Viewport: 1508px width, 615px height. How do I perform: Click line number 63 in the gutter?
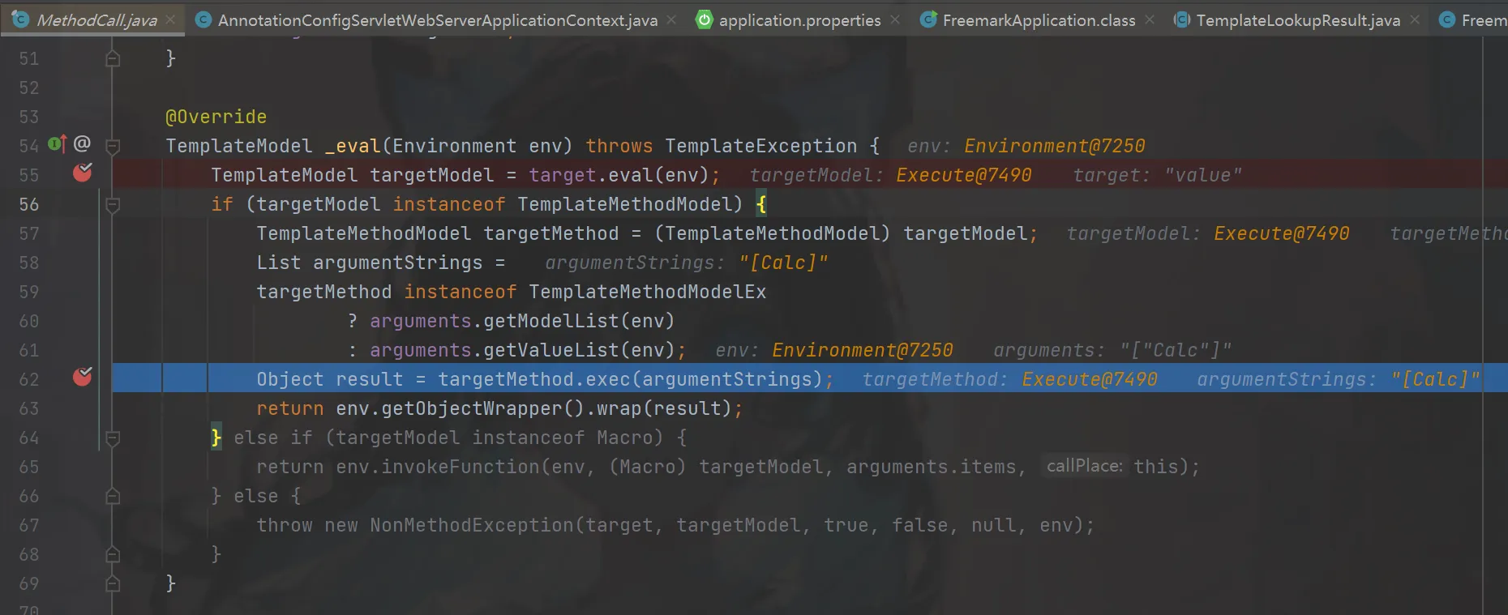29,408
